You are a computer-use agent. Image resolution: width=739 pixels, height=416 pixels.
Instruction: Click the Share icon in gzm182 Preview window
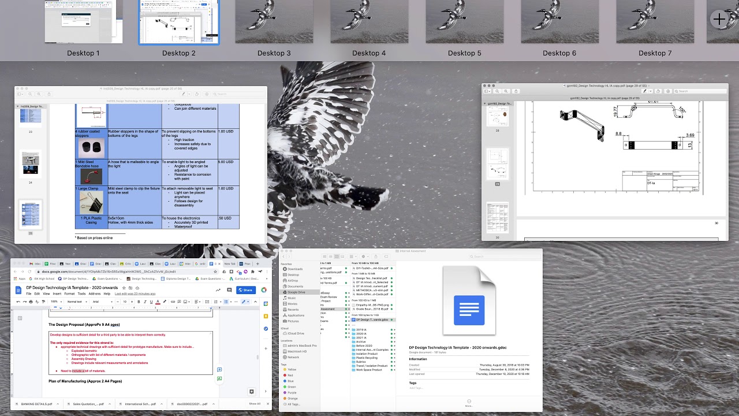tap(516, 91)
